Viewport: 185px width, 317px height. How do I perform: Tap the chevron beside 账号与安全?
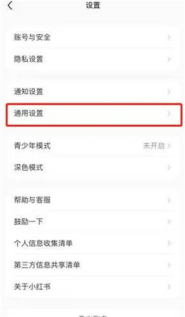tap(169, 37)
